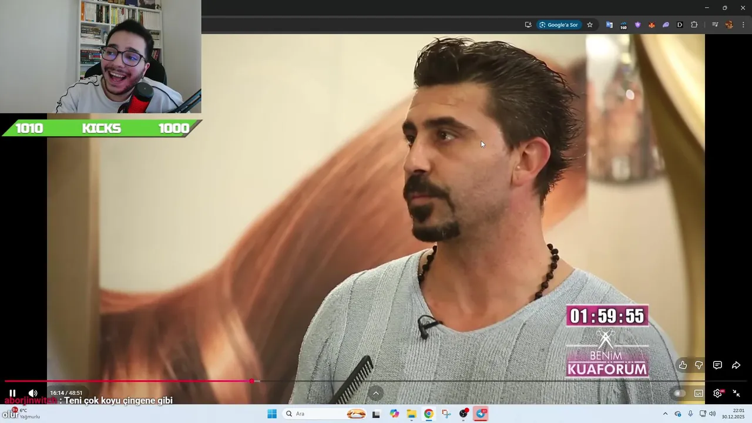Expand the more videos chevron
The image size is (752, 423).
point(376,393)
